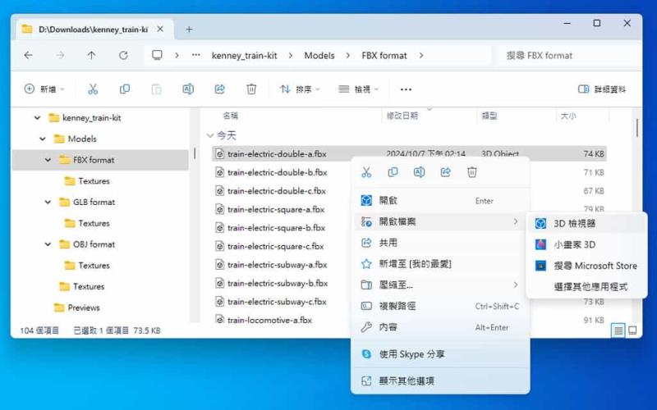Click the Paste icon in the toolbar
Screen dimensions: 657x410
pyautogui.click(x=156, y=89)
